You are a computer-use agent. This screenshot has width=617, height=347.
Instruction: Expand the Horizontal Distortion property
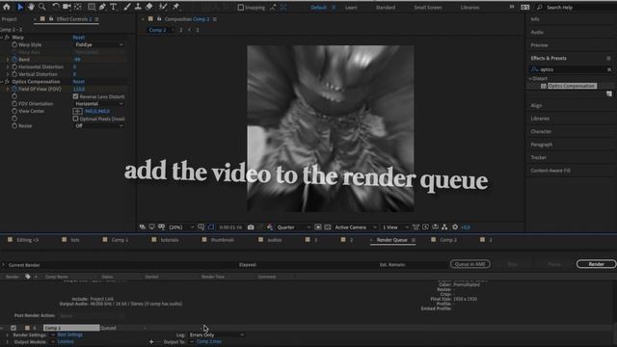tap(8, 67)
